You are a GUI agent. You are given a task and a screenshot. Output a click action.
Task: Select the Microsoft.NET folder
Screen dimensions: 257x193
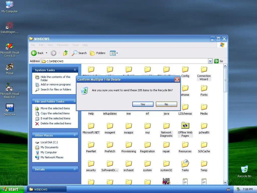point(91,128)
